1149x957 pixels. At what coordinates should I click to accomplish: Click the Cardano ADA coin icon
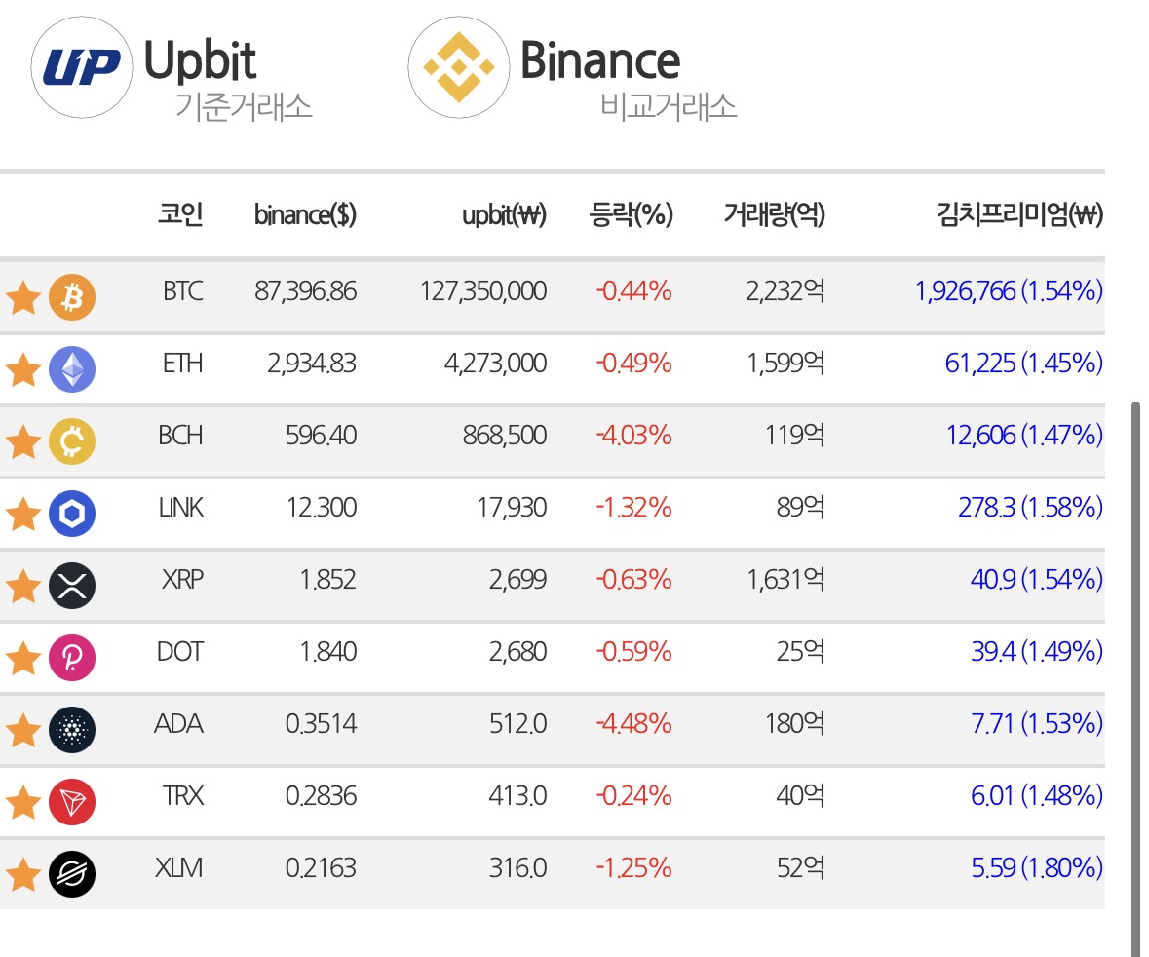(x=72, y=729)
